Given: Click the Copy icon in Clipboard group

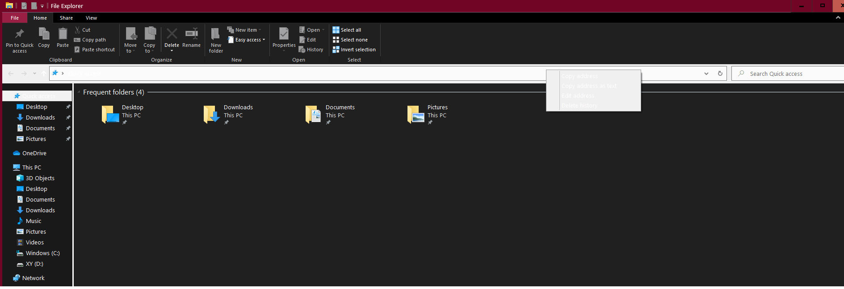Looking at the screenshot, I should tap(44, 34).
